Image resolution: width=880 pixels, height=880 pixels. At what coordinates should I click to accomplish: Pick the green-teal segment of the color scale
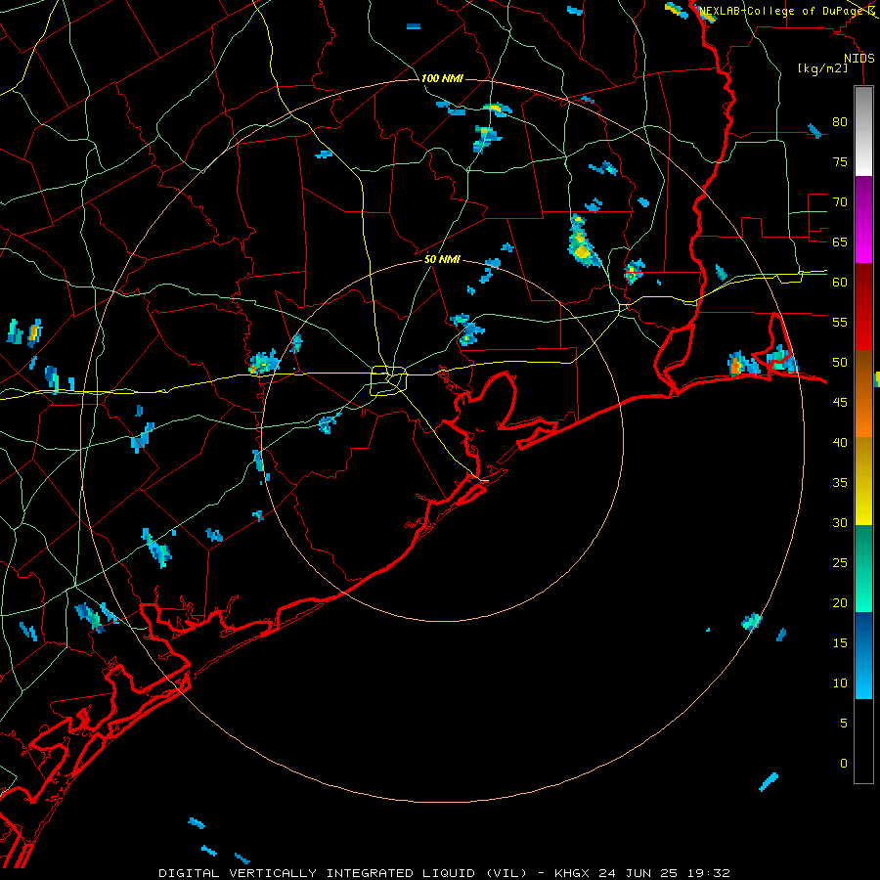(x=863, y=568)
